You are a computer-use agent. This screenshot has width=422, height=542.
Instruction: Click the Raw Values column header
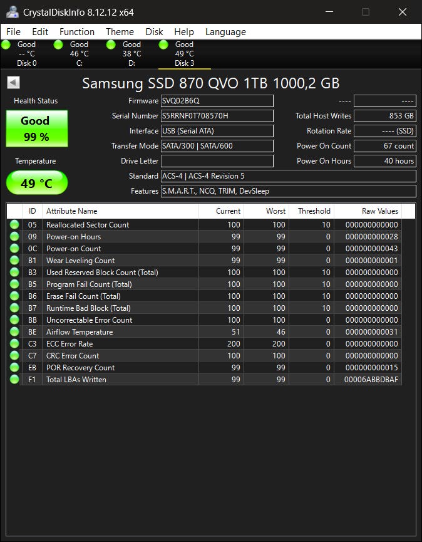368,211
